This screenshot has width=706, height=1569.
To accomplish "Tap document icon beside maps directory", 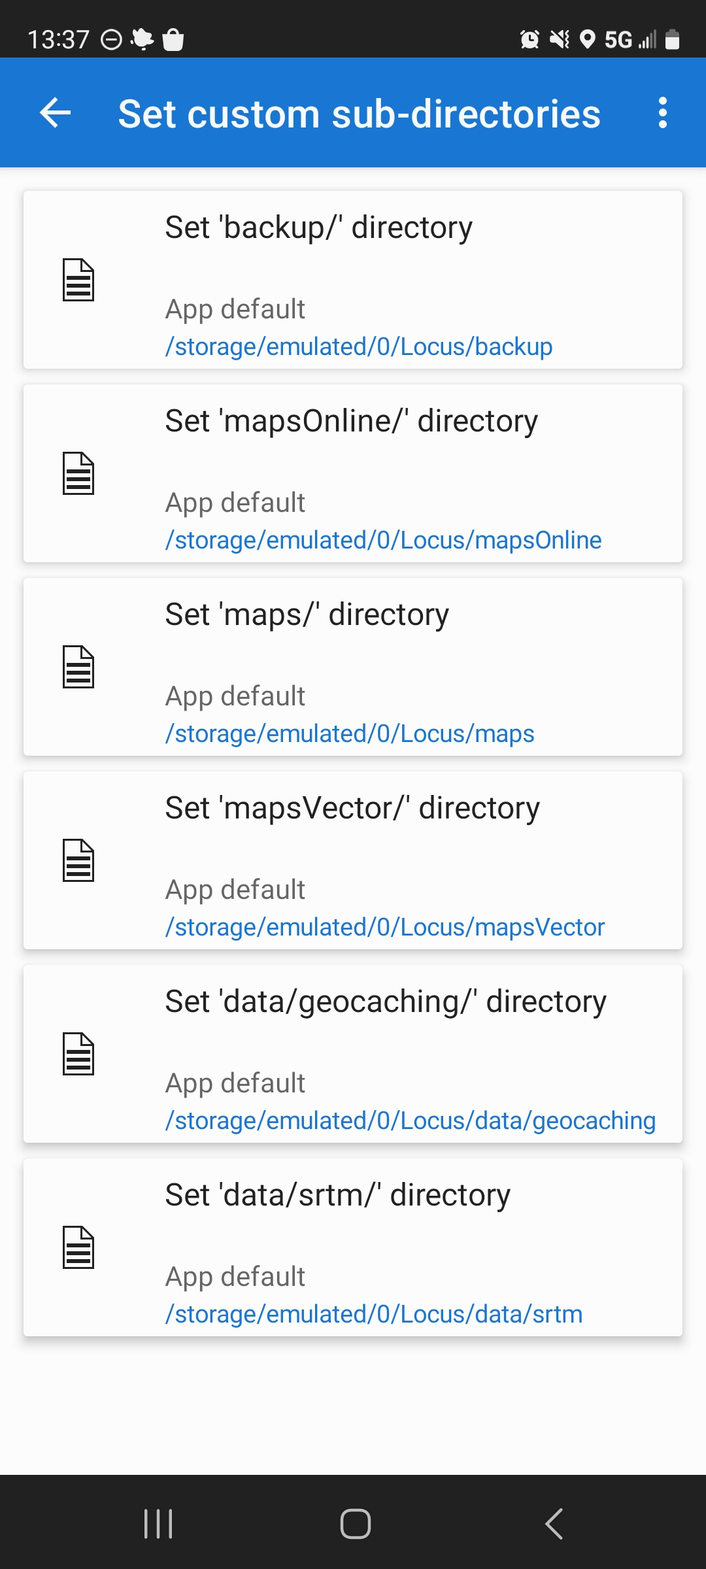I will pos(78,667).
